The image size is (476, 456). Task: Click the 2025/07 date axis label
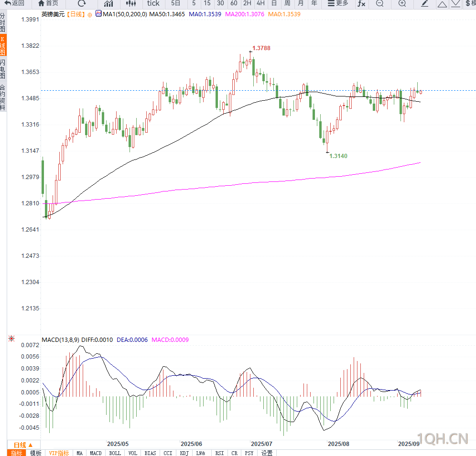tap(261, 444)
